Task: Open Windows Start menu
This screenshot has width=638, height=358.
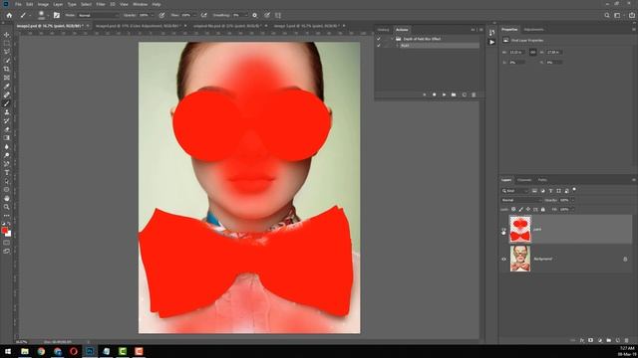Action: click(8, 351)
